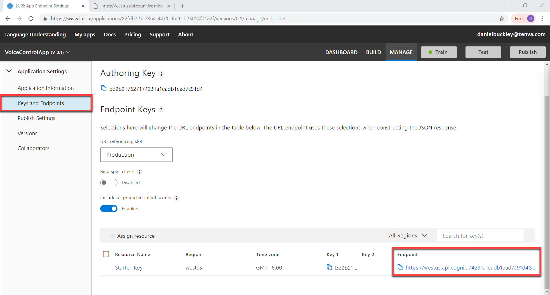Select Publish Settings in sidebar
This screenshot has height=295, width=550.
pyautogui.click(x=36, y=118)
